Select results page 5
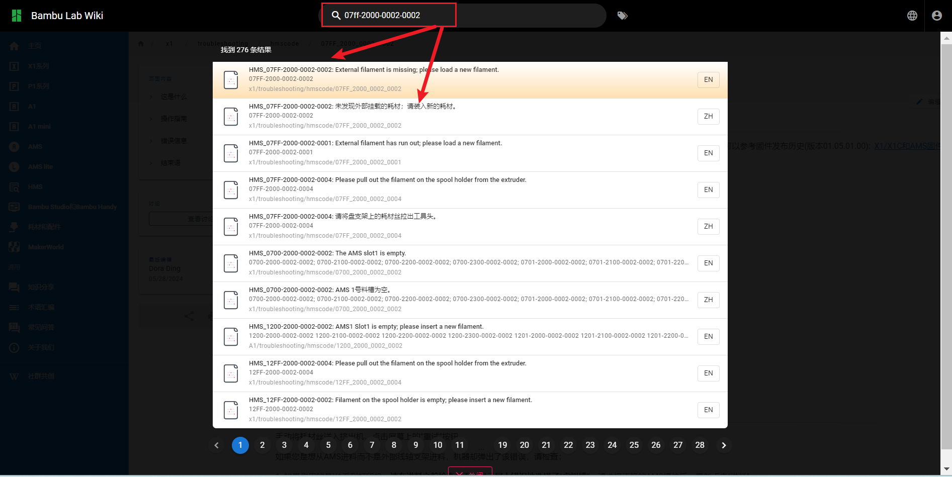 pyautogui.click(x=328, y=445)
